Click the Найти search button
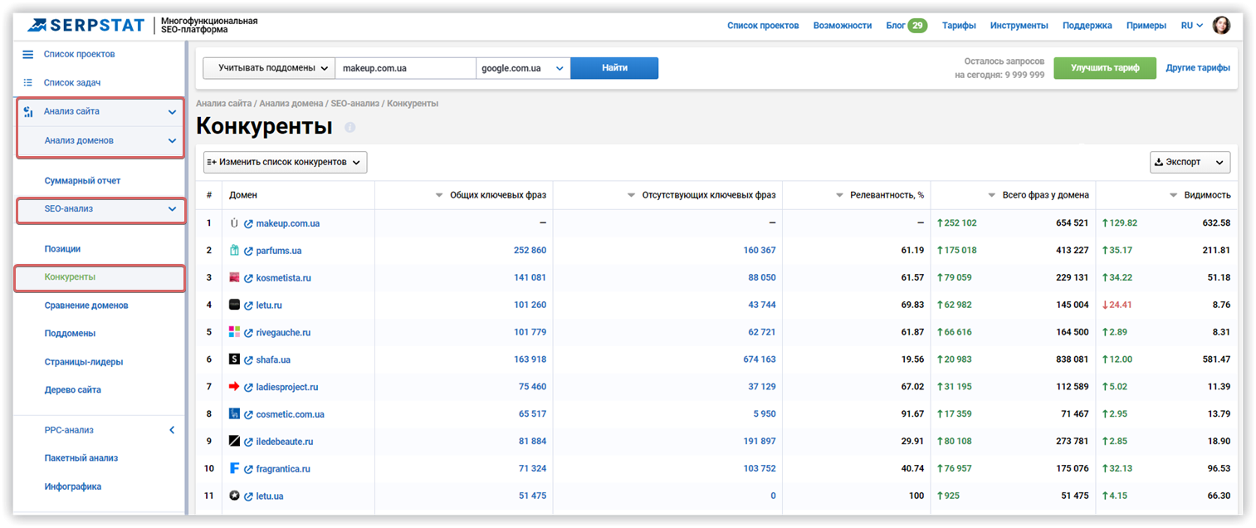Image resolution: width=1256 pixels, height=528 pixels. pyautogui.click(x=614, y=68)
